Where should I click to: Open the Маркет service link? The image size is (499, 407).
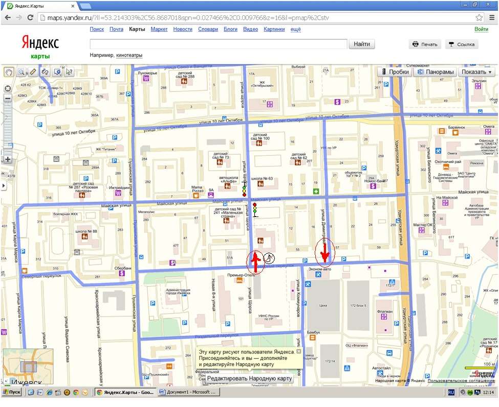pos(159,29)
